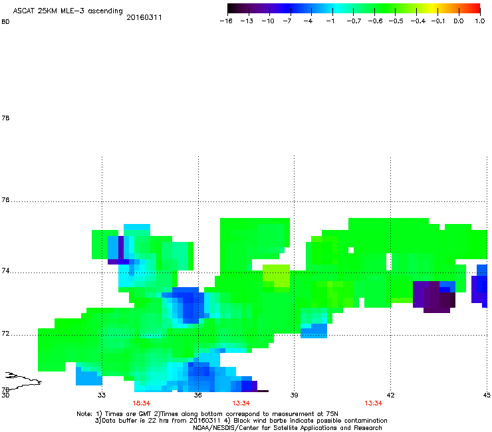Click the -4 color bar label
The image size is (492, 432).
click(x=308, y=21)
